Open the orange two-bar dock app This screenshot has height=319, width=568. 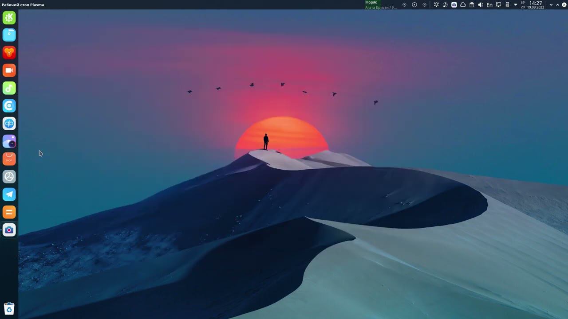(x=9, y=212)
